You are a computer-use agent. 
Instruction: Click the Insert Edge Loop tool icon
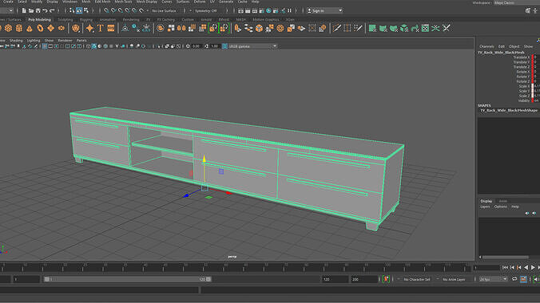click(347, 28)
